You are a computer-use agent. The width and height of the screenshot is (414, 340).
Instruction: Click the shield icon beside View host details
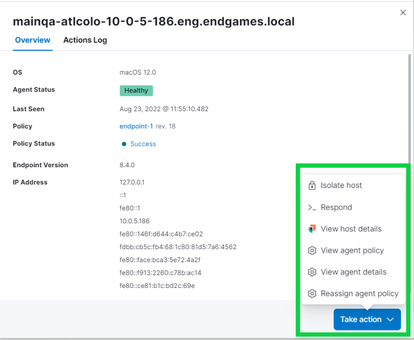coord(311,228)
